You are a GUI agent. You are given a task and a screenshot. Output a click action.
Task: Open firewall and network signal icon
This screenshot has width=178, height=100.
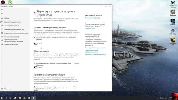coord(2,29)
